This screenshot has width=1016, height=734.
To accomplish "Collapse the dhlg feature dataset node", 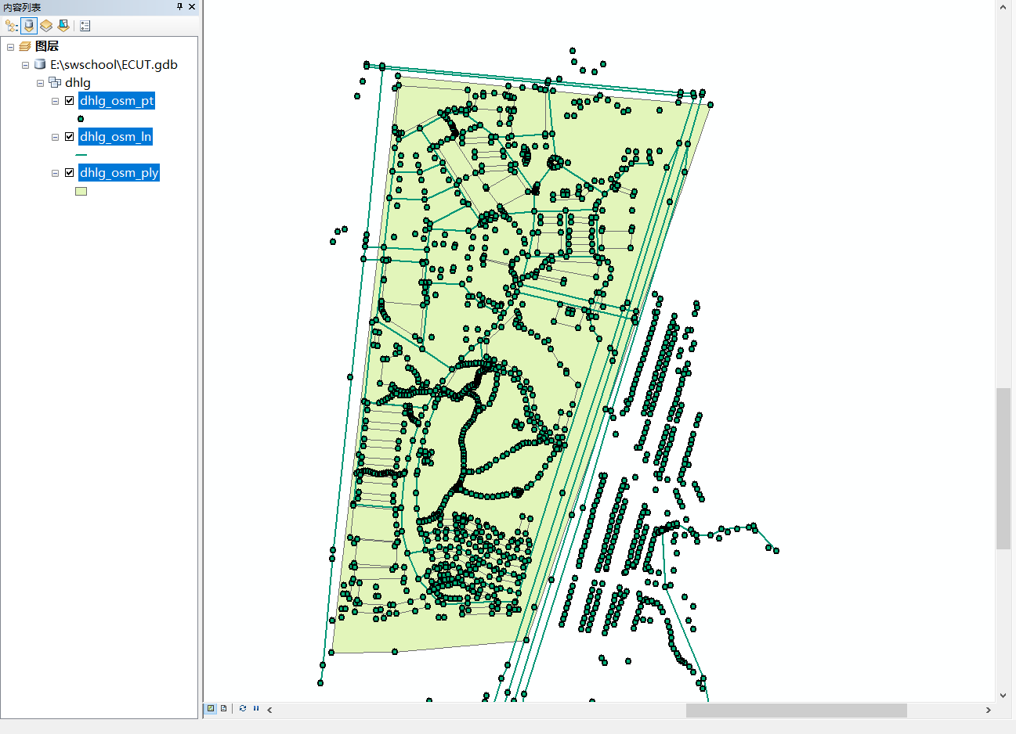I will tap(38, 82).
